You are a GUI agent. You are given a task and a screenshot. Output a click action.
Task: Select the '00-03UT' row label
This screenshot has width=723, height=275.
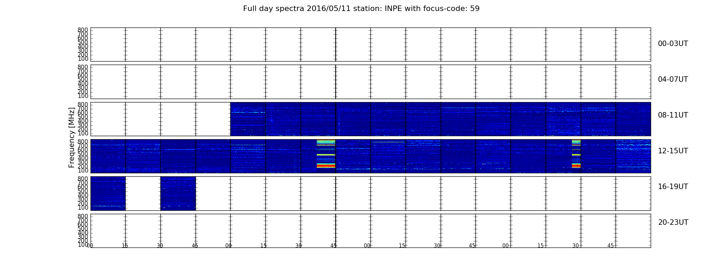[x=673, y=44]
